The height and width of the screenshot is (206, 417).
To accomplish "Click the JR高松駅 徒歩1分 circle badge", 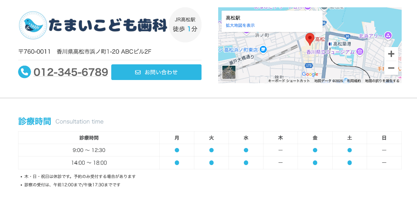I will (185, 25).
